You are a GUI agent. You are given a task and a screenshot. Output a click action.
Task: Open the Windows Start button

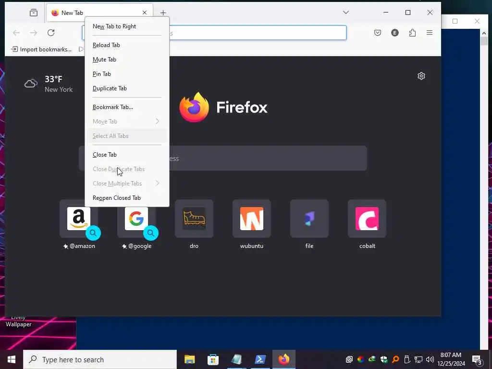12,359
